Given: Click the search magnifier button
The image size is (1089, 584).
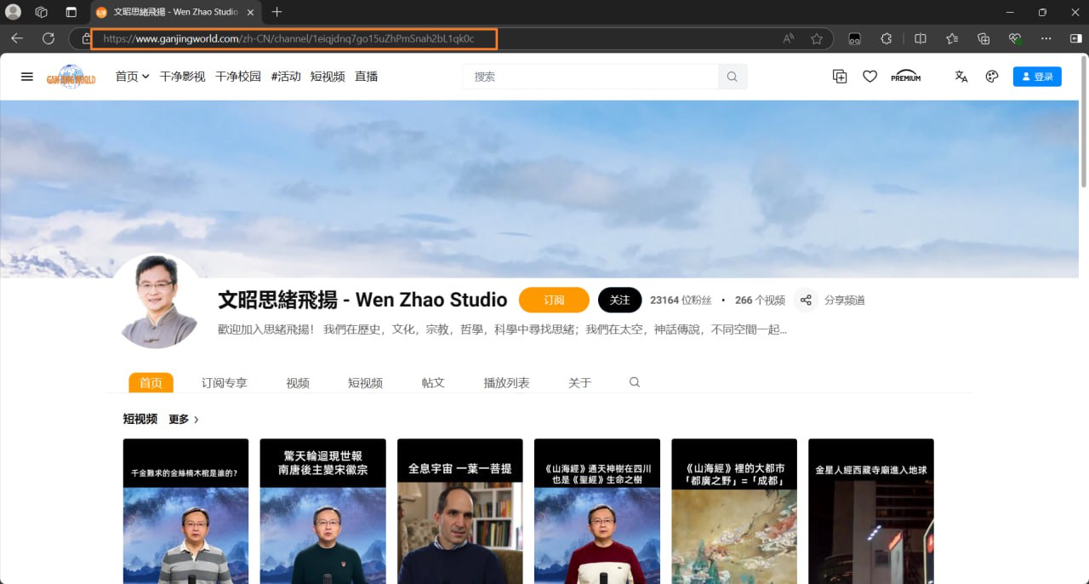Looking at the screenshot, I should 733,77.
